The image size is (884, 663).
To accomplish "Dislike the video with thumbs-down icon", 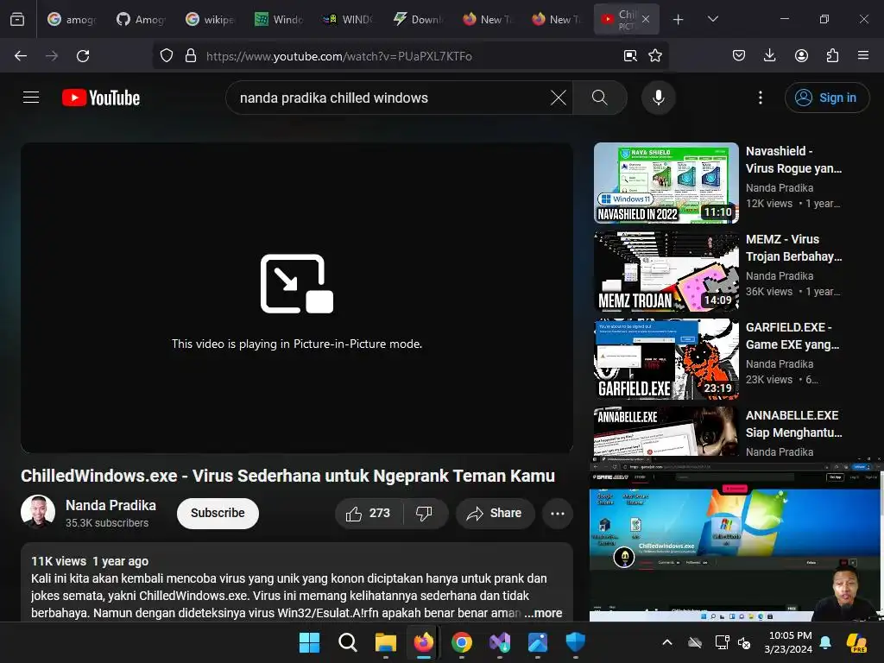I will 425,513.
